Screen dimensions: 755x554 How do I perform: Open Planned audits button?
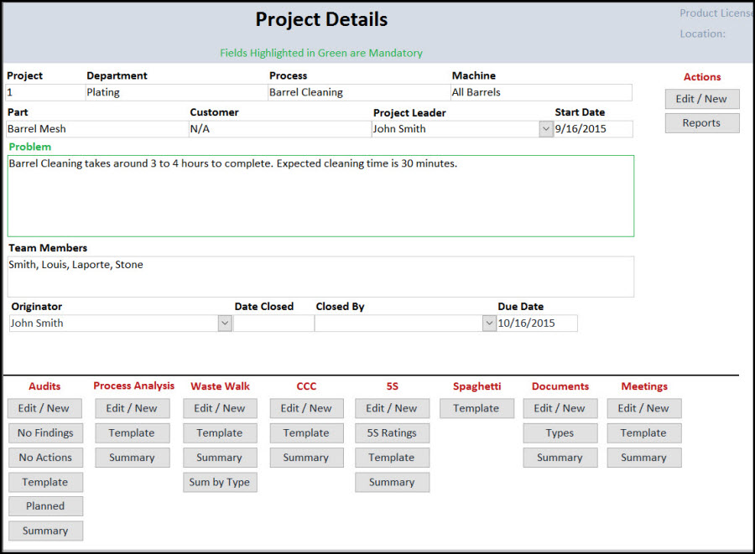tap(45, 506)
